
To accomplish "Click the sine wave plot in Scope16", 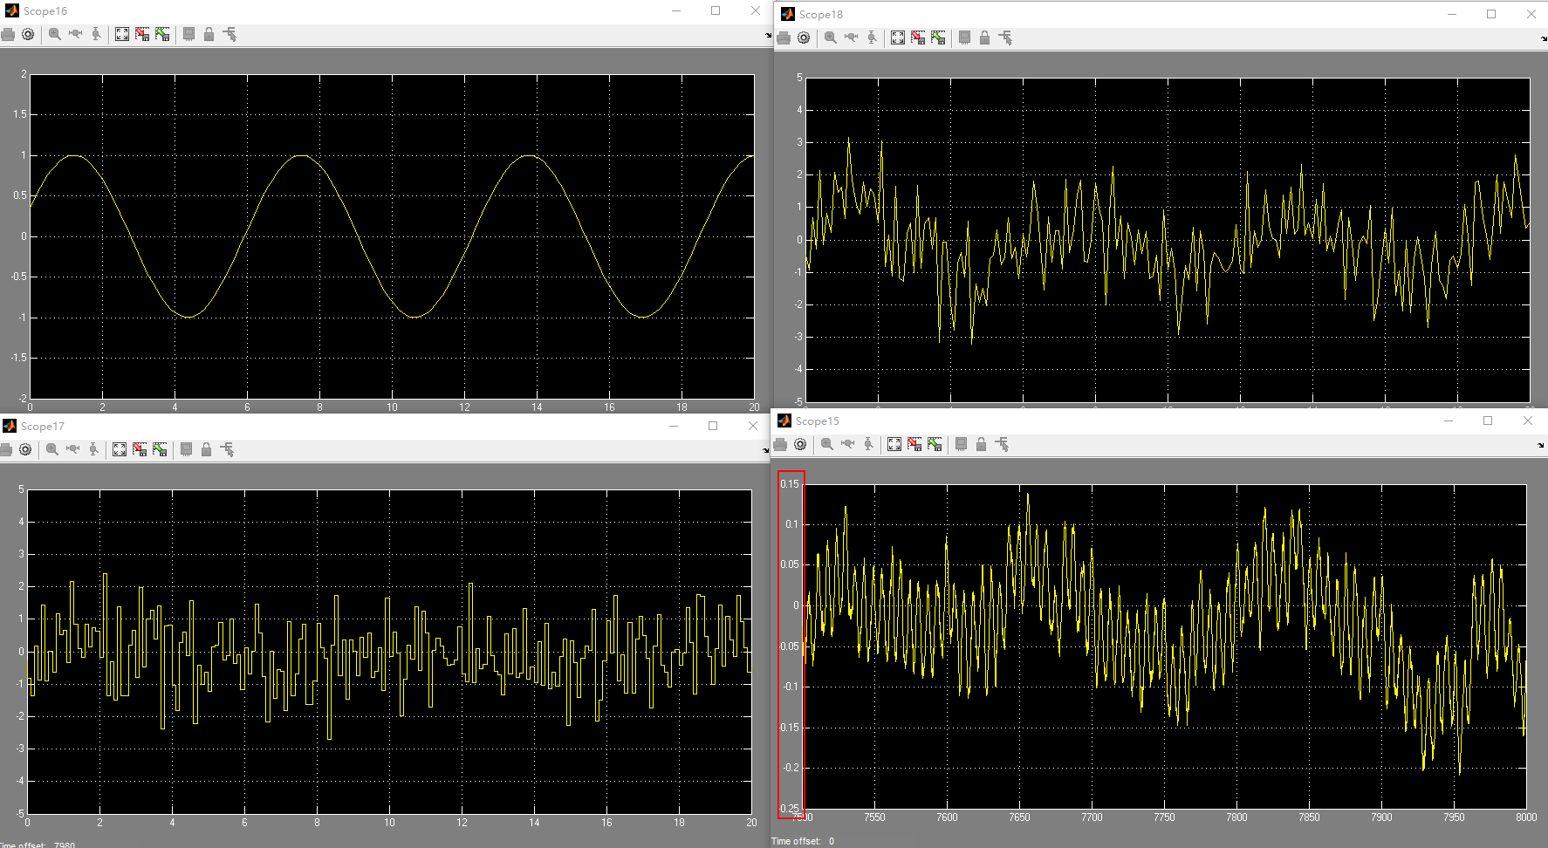I will [x=392, y=236].
